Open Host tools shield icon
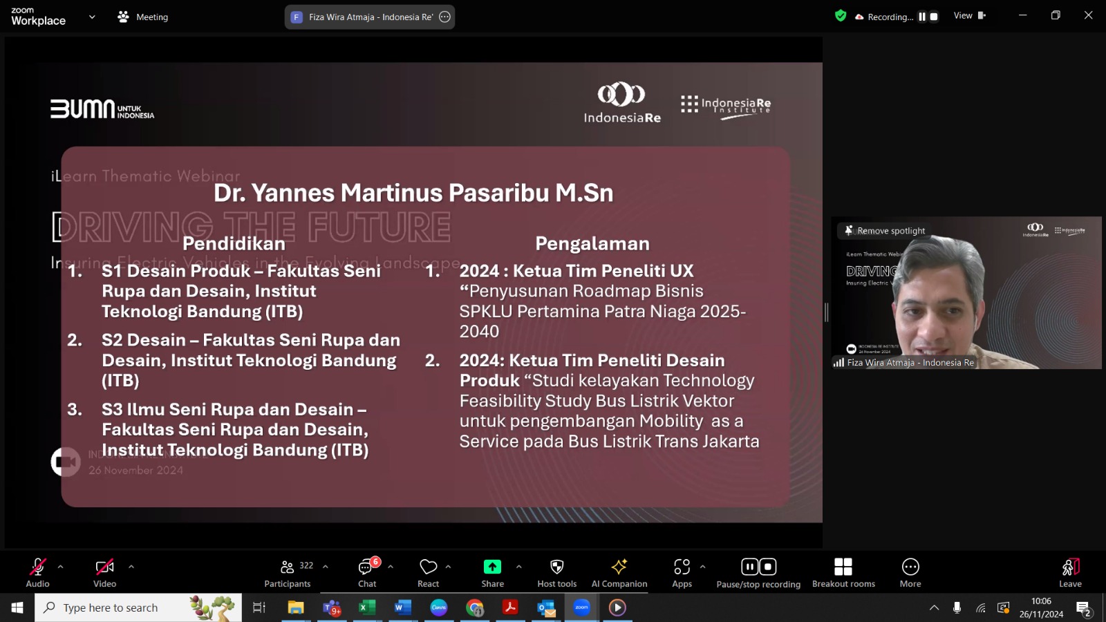Viewport: 1106px width, 622px height. pyautogui.click(x=556, y=573)
